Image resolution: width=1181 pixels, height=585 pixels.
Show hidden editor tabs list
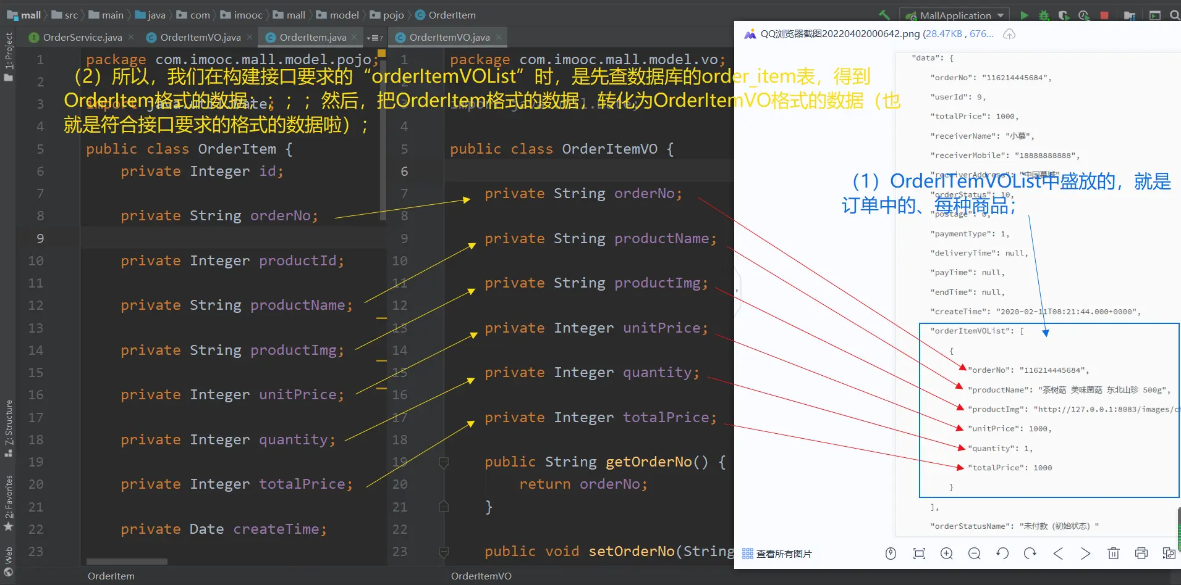pyautogui.click(x=375, y=38)
